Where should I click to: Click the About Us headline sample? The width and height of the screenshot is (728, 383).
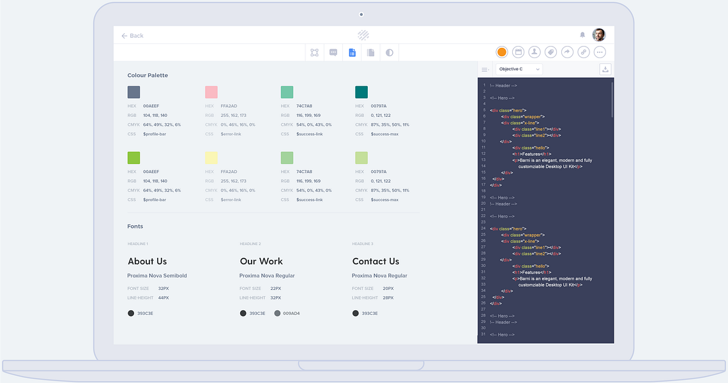tap(147, 261)
